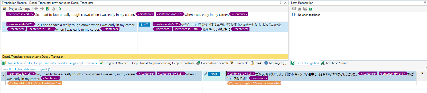Click the green Az termbase icon in toolbar

(x=311, y=9)
